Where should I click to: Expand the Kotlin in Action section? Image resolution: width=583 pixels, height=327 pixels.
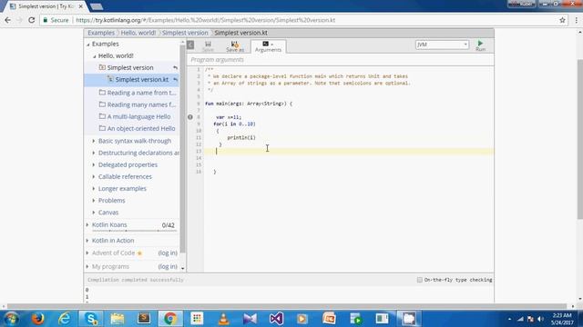coord(87,241)
